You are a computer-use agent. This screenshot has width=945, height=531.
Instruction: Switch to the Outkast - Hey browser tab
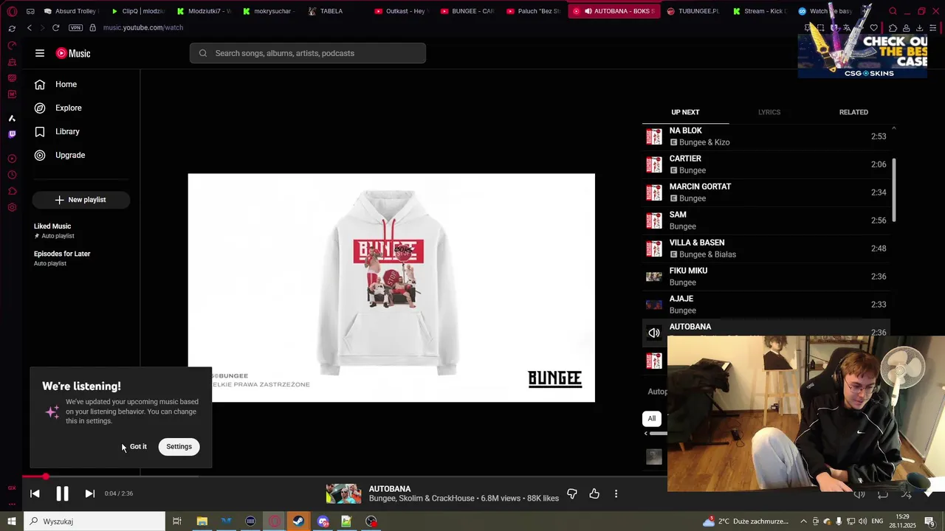tap(400, 11)
